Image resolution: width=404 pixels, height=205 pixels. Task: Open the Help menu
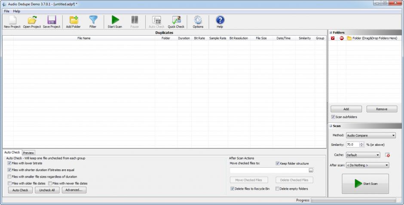point(16,11)
